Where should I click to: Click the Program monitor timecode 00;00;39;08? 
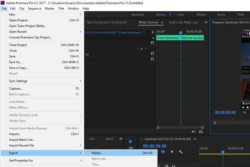coord(225,112)
